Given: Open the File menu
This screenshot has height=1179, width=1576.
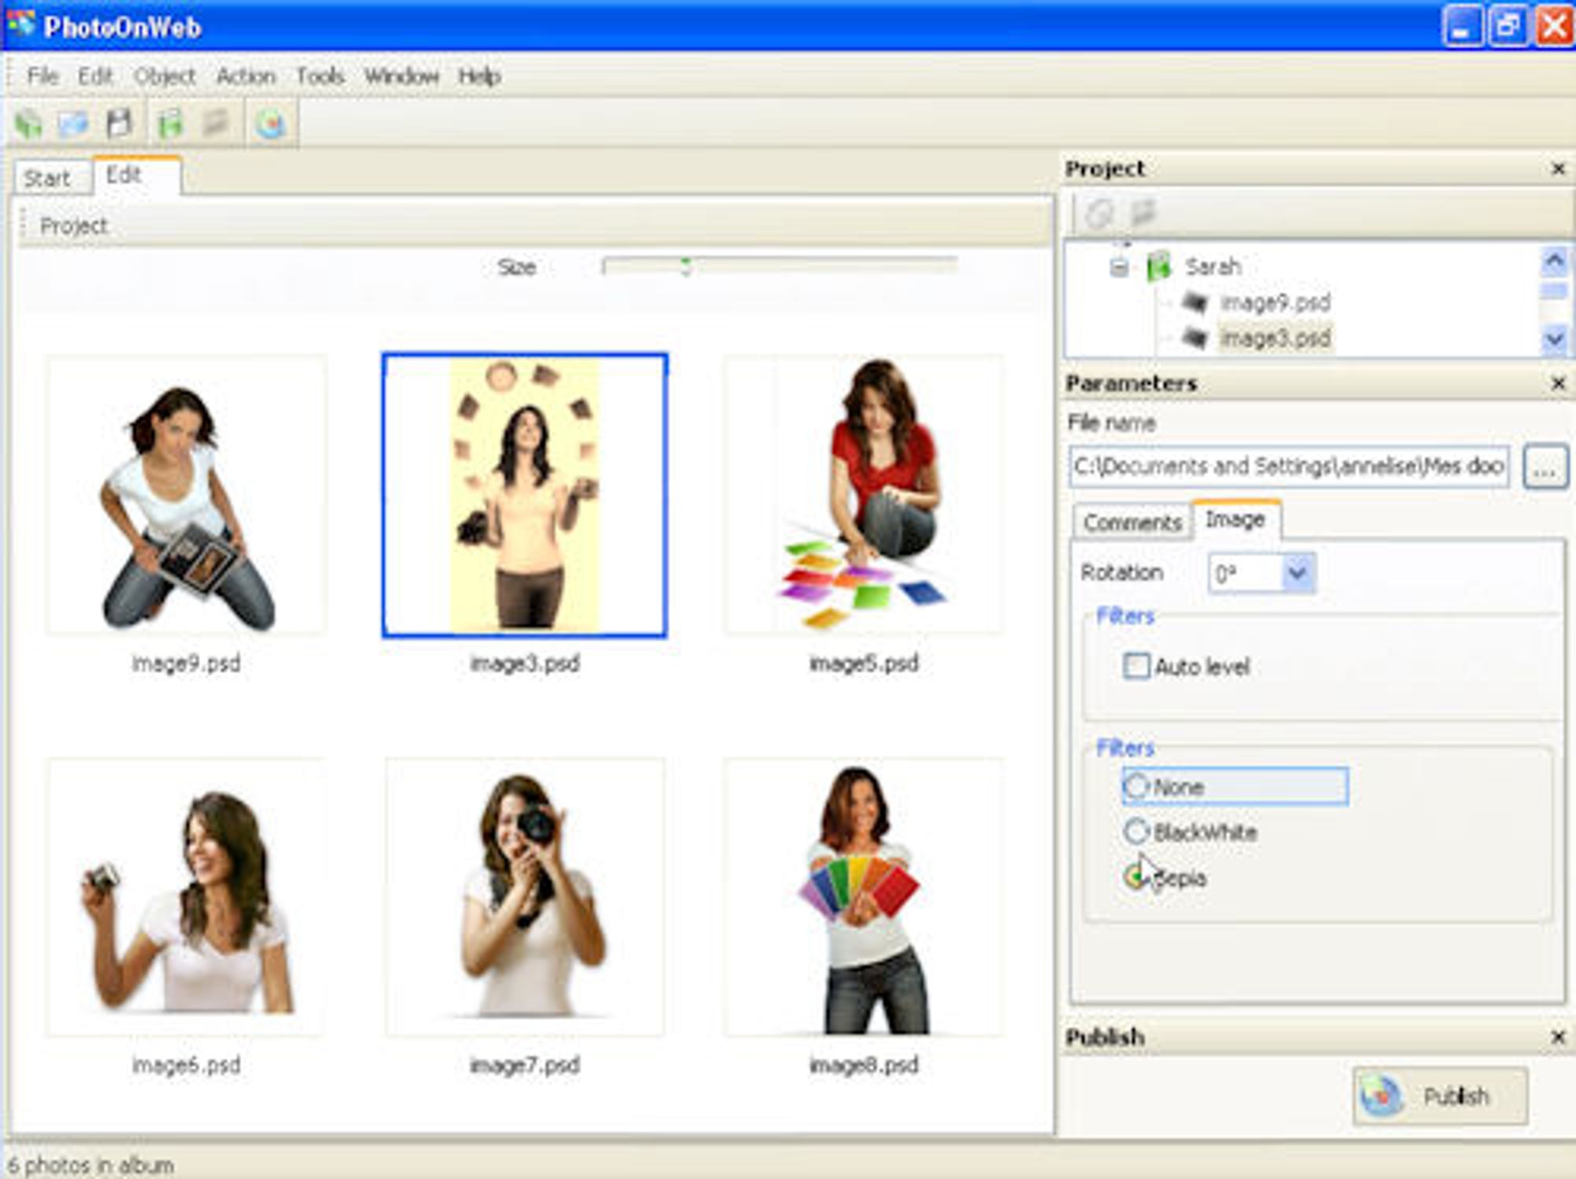Looking at the screenshot, I should click(x=43, y=76).
